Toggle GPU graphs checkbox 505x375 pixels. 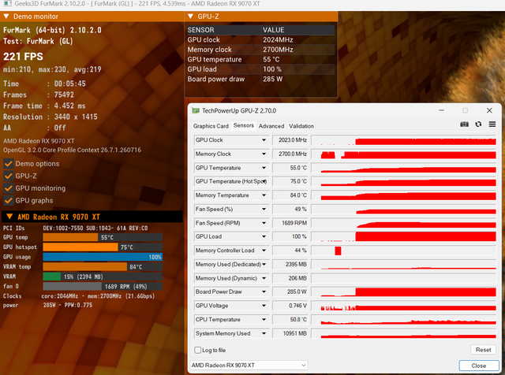pyautogui.click(x=9, y=200)
